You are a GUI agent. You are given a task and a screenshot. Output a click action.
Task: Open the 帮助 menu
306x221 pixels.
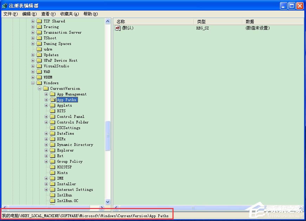tap(90, 14)
